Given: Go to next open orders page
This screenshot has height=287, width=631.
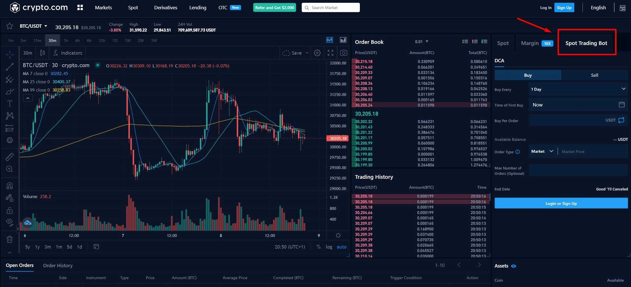Looking at the screenshot, I should 479,265.
